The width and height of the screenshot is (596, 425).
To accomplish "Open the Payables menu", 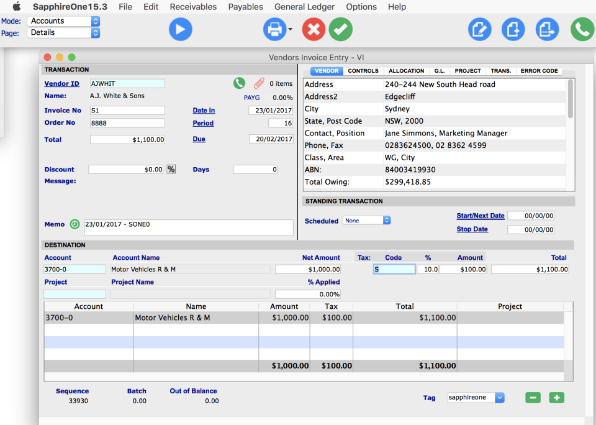I will tap(246, 6).
